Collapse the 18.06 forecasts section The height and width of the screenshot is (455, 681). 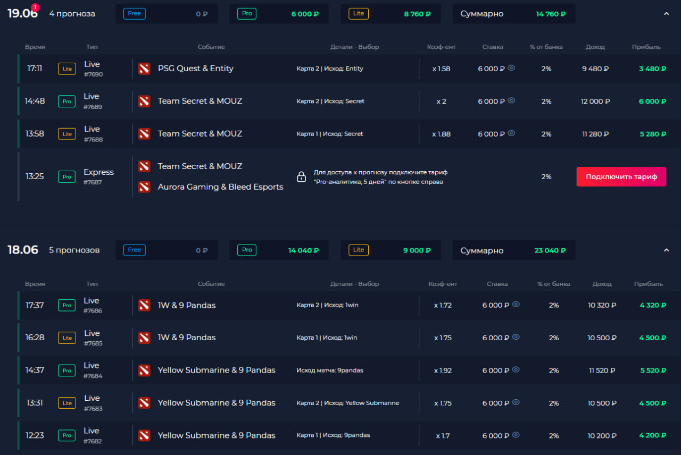pos(666,250)
